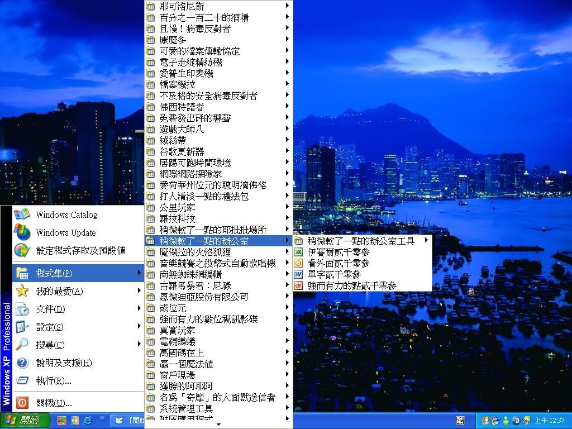
Task: Click the 百分之一百二十的酒精 entry
Action: tap(218, 17)
